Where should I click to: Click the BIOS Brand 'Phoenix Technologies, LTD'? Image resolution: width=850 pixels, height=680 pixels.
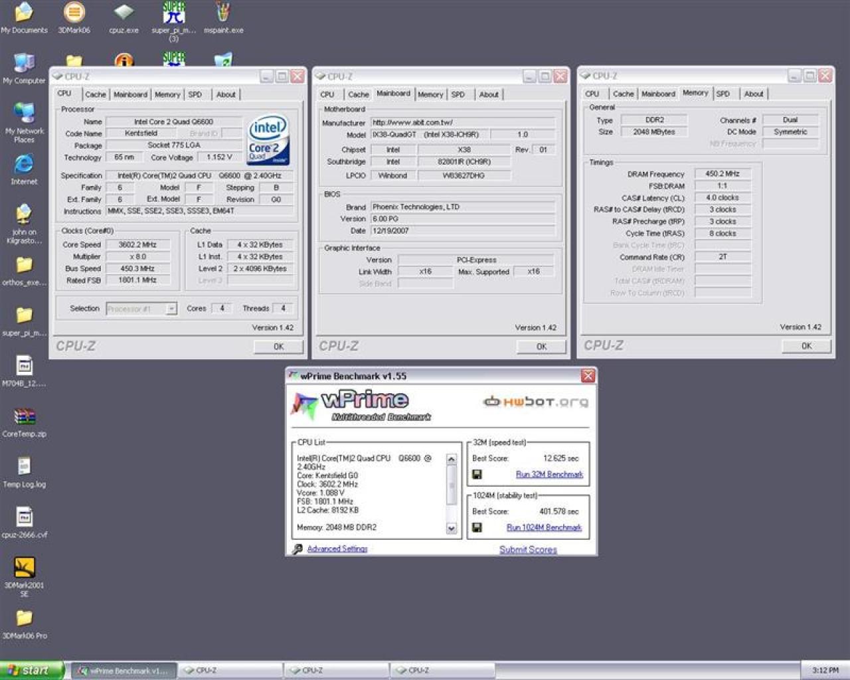[x=463, y=207]
